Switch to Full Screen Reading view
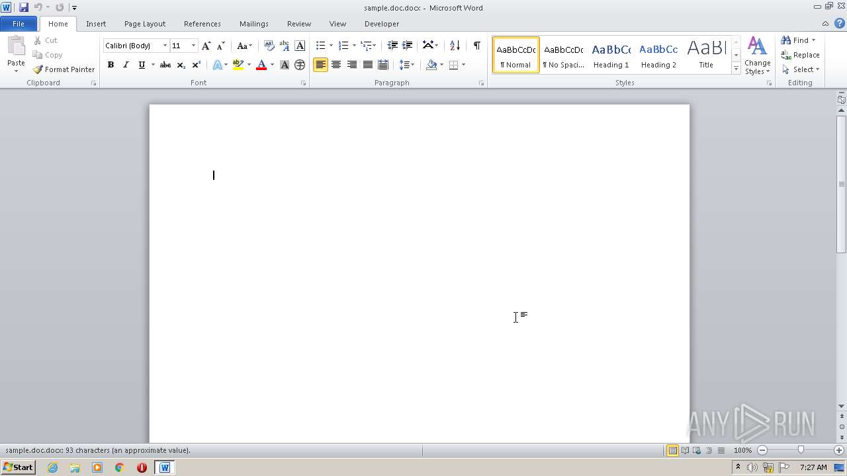The width and height of the screenshot is (847, 476). 684,450
